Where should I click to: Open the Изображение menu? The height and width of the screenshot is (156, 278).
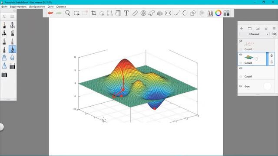pyautogui.click(x=37, y=6)
